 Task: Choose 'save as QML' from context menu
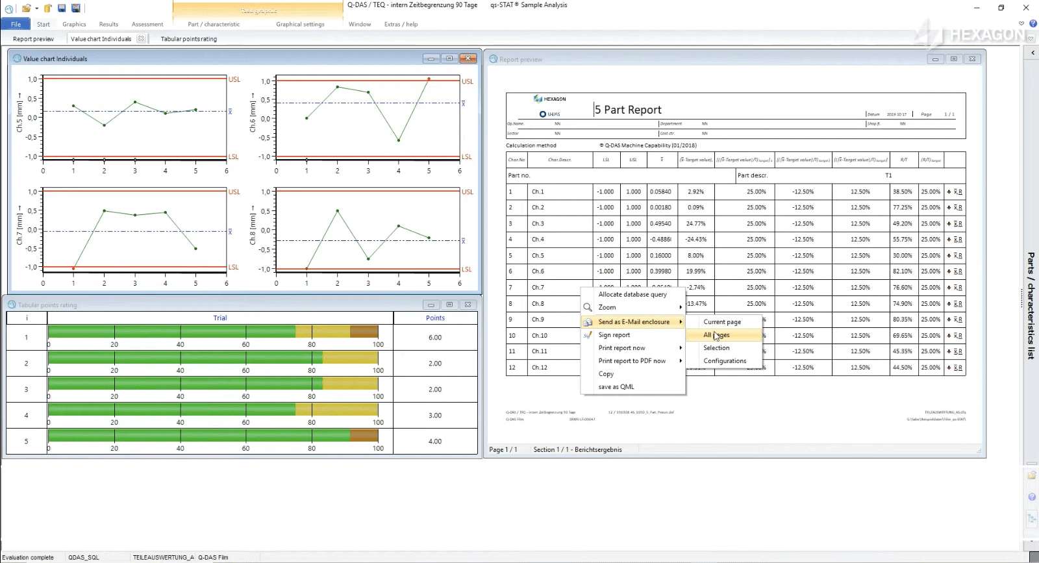pos(616,387)
